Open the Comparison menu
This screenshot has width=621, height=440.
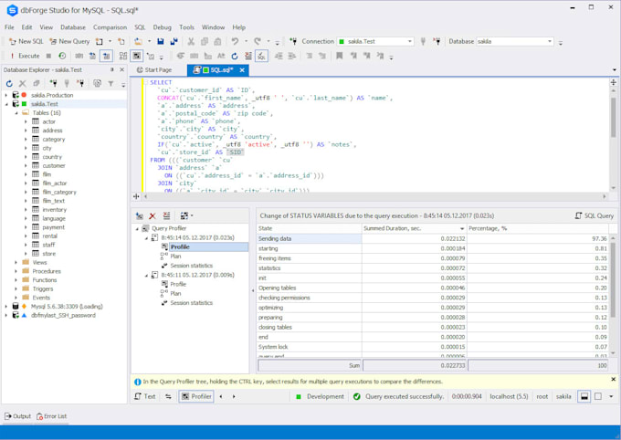coord(110,27)
